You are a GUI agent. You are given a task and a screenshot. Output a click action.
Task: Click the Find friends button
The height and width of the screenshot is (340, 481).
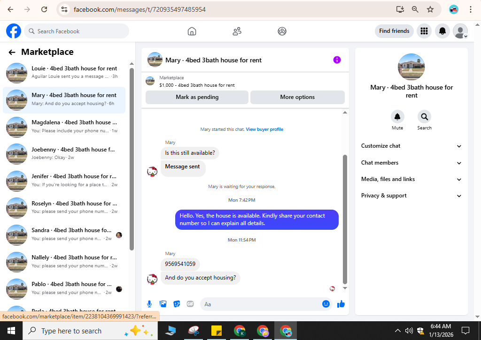coord(394,31)
